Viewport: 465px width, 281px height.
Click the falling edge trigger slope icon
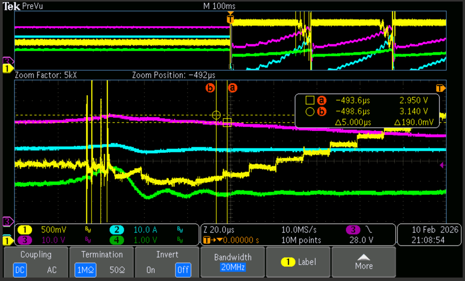point(368,230)
